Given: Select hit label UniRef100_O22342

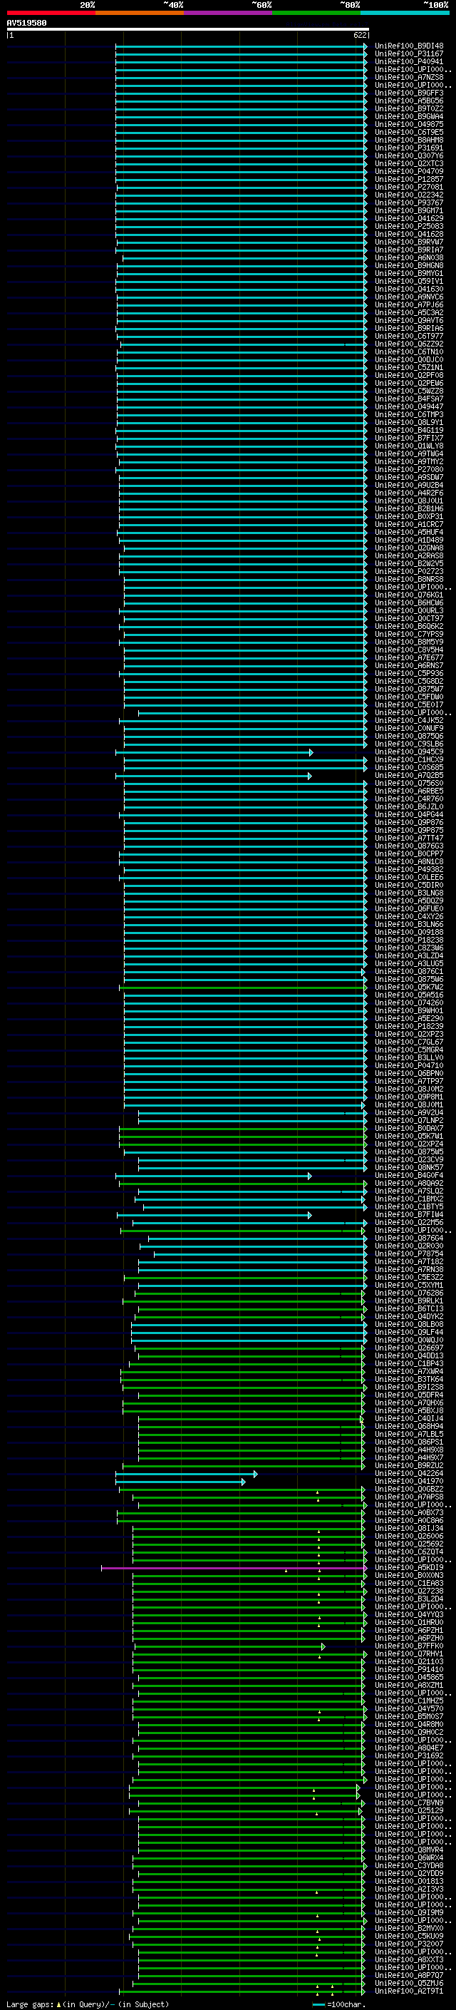Looking at the screenshot, I should (x=409, y=195).
